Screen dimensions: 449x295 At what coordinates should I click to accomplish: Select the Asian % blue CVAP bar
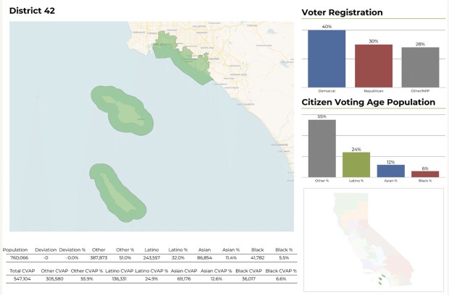[390, 171]
